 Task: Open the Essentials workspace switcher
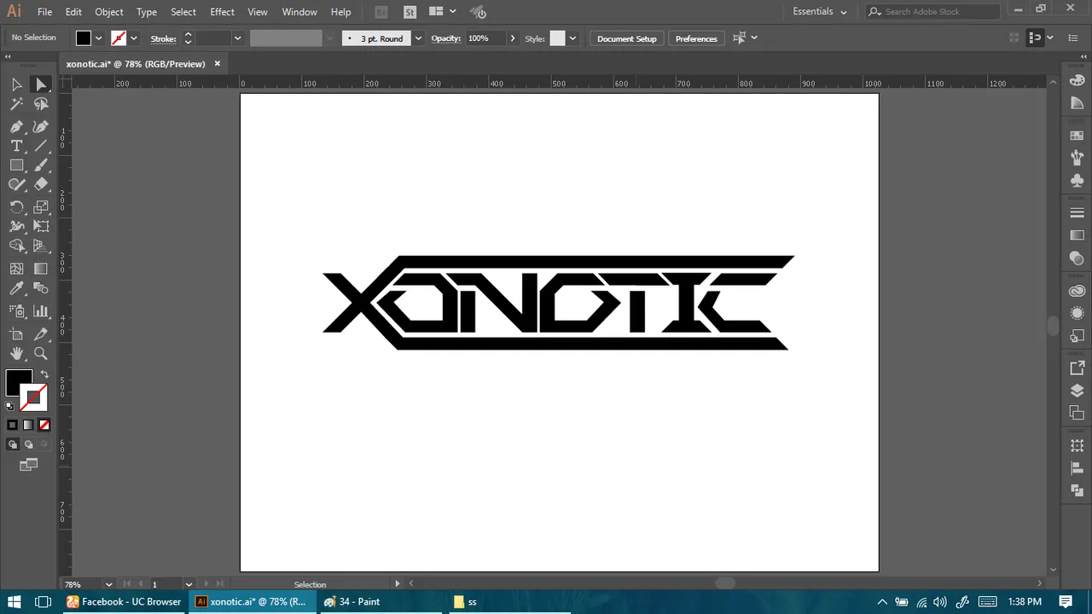click(820, 12)
